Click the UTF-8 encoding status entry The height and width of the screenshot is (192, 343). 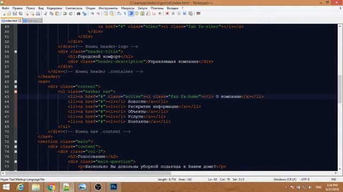coord(305,179)
